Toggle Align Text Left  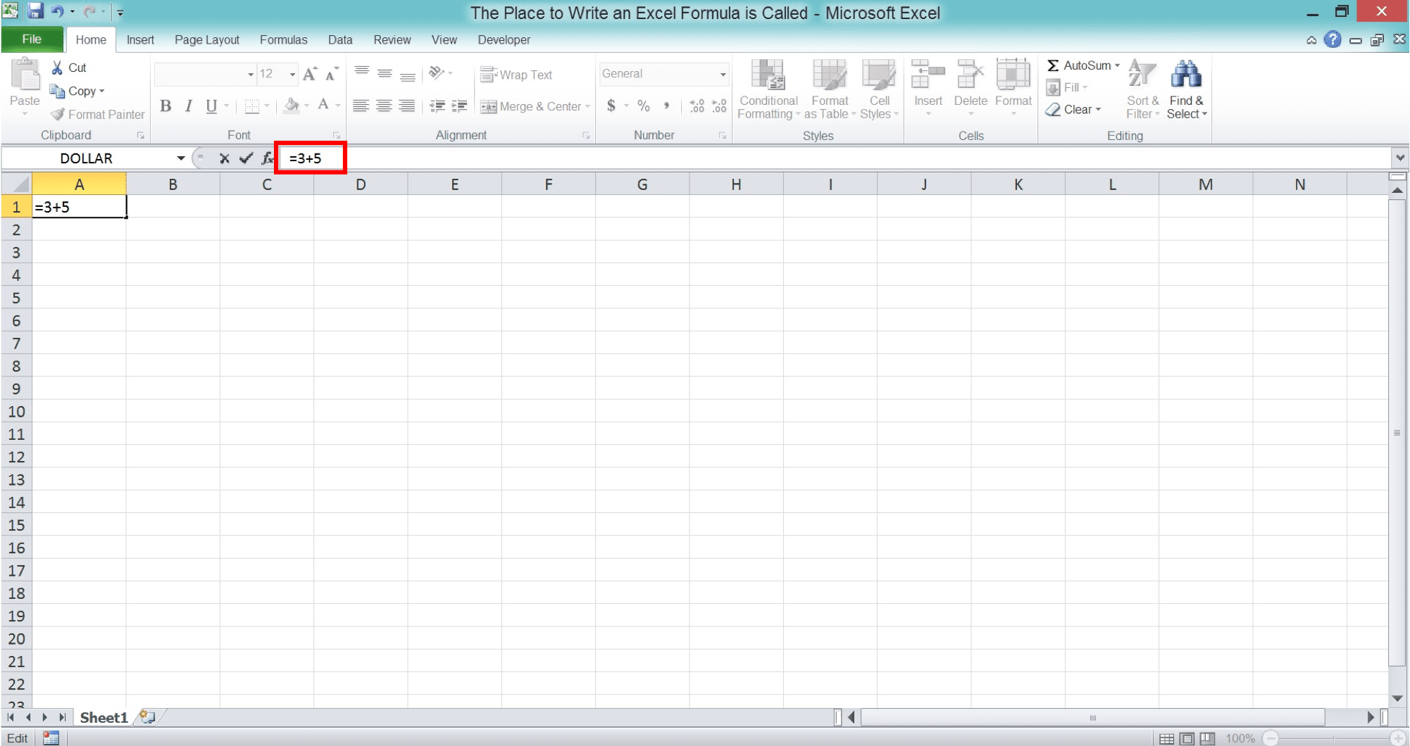click(x=361, y=106)
